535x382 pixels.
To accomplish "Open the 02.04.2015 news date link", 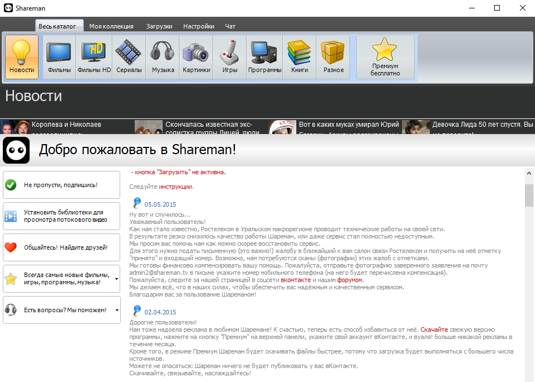I will point(160,312).
